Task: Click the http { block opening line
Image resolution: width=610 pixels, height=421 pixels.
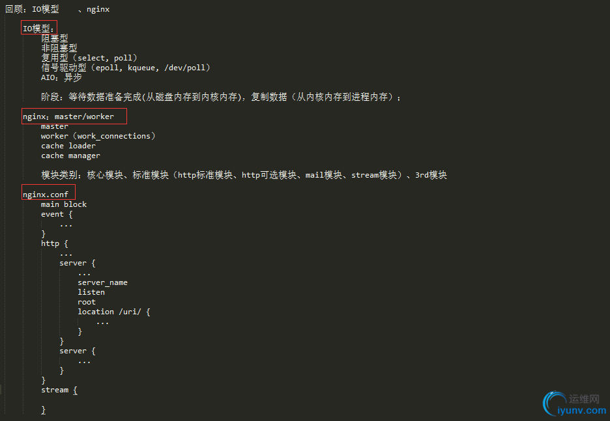Action: 55,243
